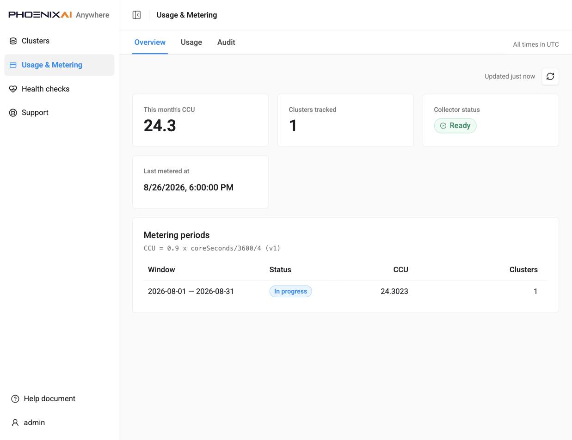The width and height of the screenshot is (572, 440).
Task: Switch to the Usage tab
Action: point(191,43)
